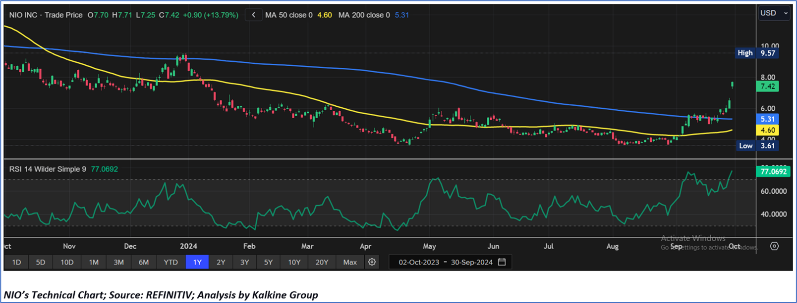The width and height of the screenshot is (797, 303).
Task: Choose the 5Y time range
Action: tap(268, 262)
